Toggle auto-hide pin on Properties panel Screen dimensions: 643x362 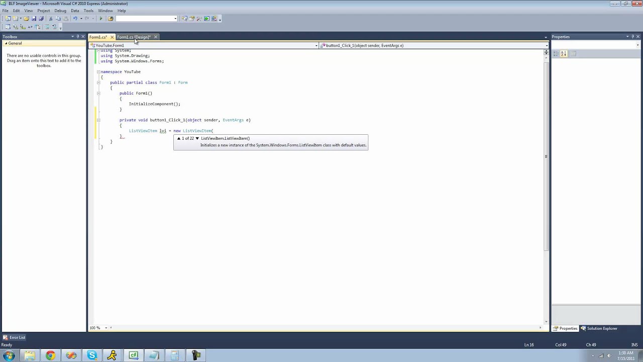coord(632,37)
